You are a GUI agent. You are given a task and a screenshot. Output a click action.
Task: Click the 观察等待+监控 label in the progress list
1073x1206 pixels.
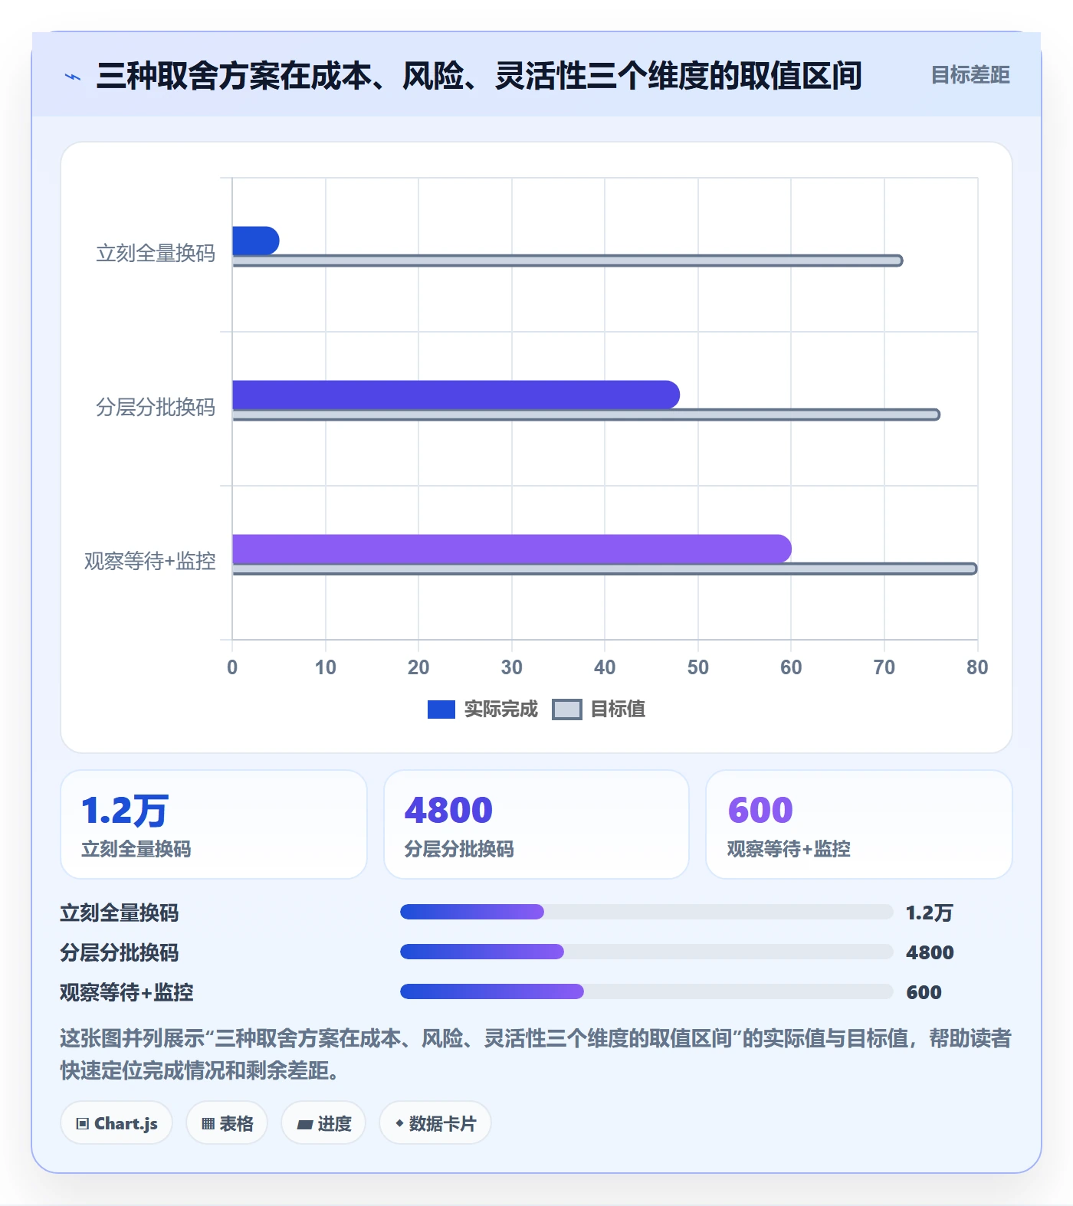pyautogui.click(x=127, y=992)
